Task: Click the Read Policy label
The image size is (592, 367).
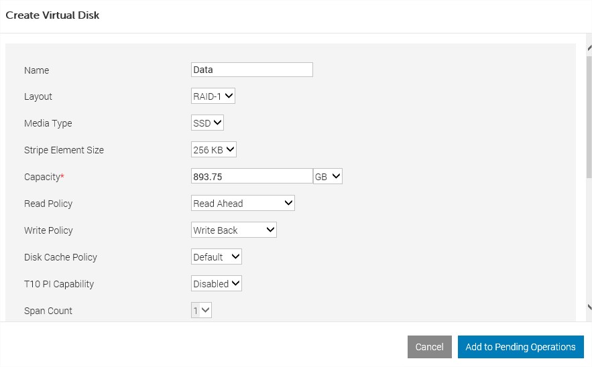Action: [48, 204]
